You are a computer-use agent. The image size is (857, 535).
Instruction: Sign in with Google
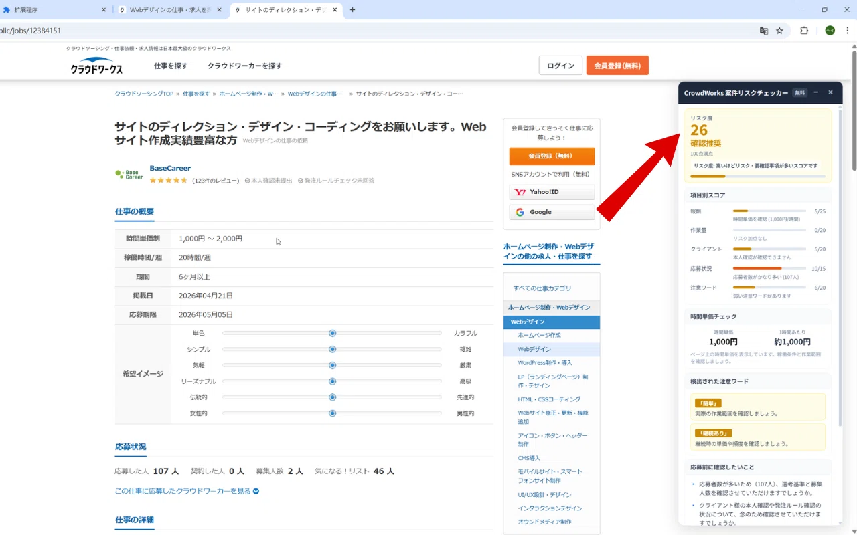[552, 212]
